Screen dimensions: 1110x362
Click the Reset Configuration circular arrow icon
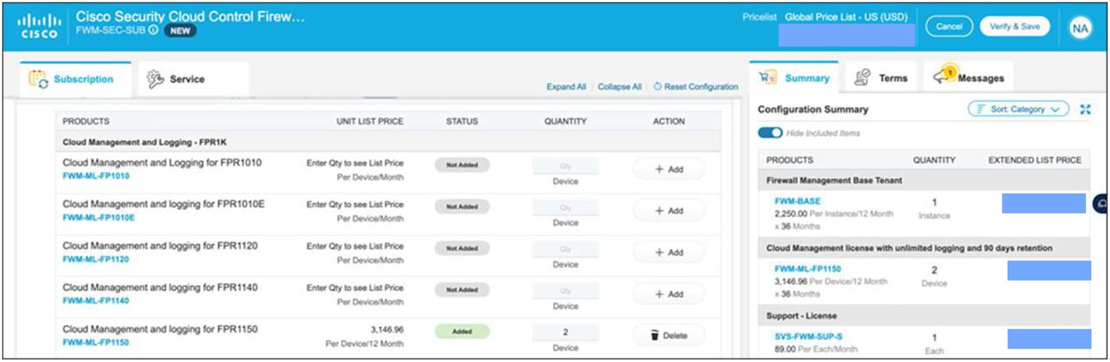point(657,87)
